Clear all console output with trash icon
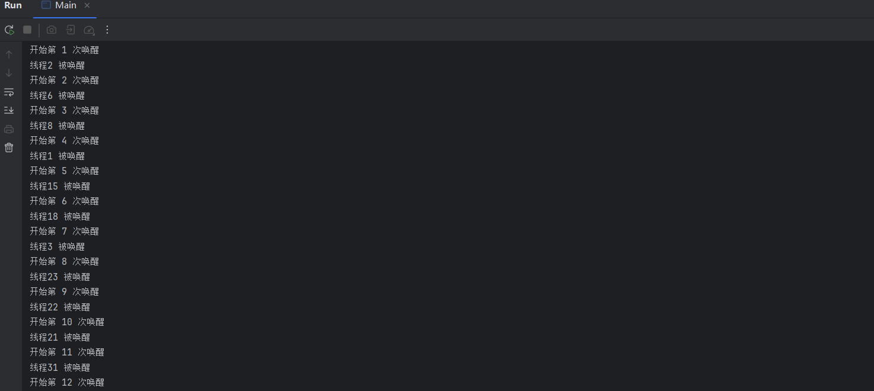The height and width of the screenshot is (391, 874). pyautogui.click(x=9, y=148)
